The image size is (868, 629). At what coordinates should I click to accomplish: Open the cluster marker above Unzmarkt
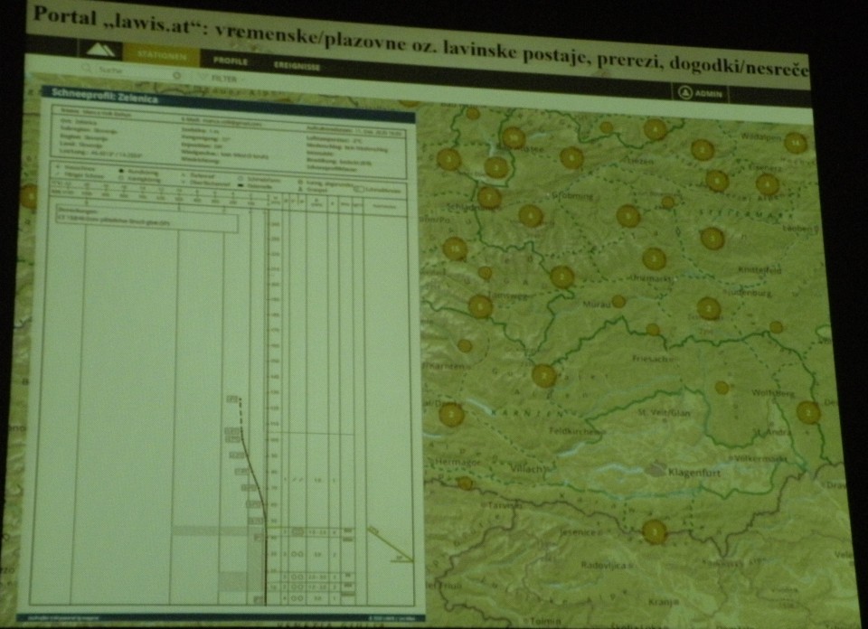pos(654,258)
